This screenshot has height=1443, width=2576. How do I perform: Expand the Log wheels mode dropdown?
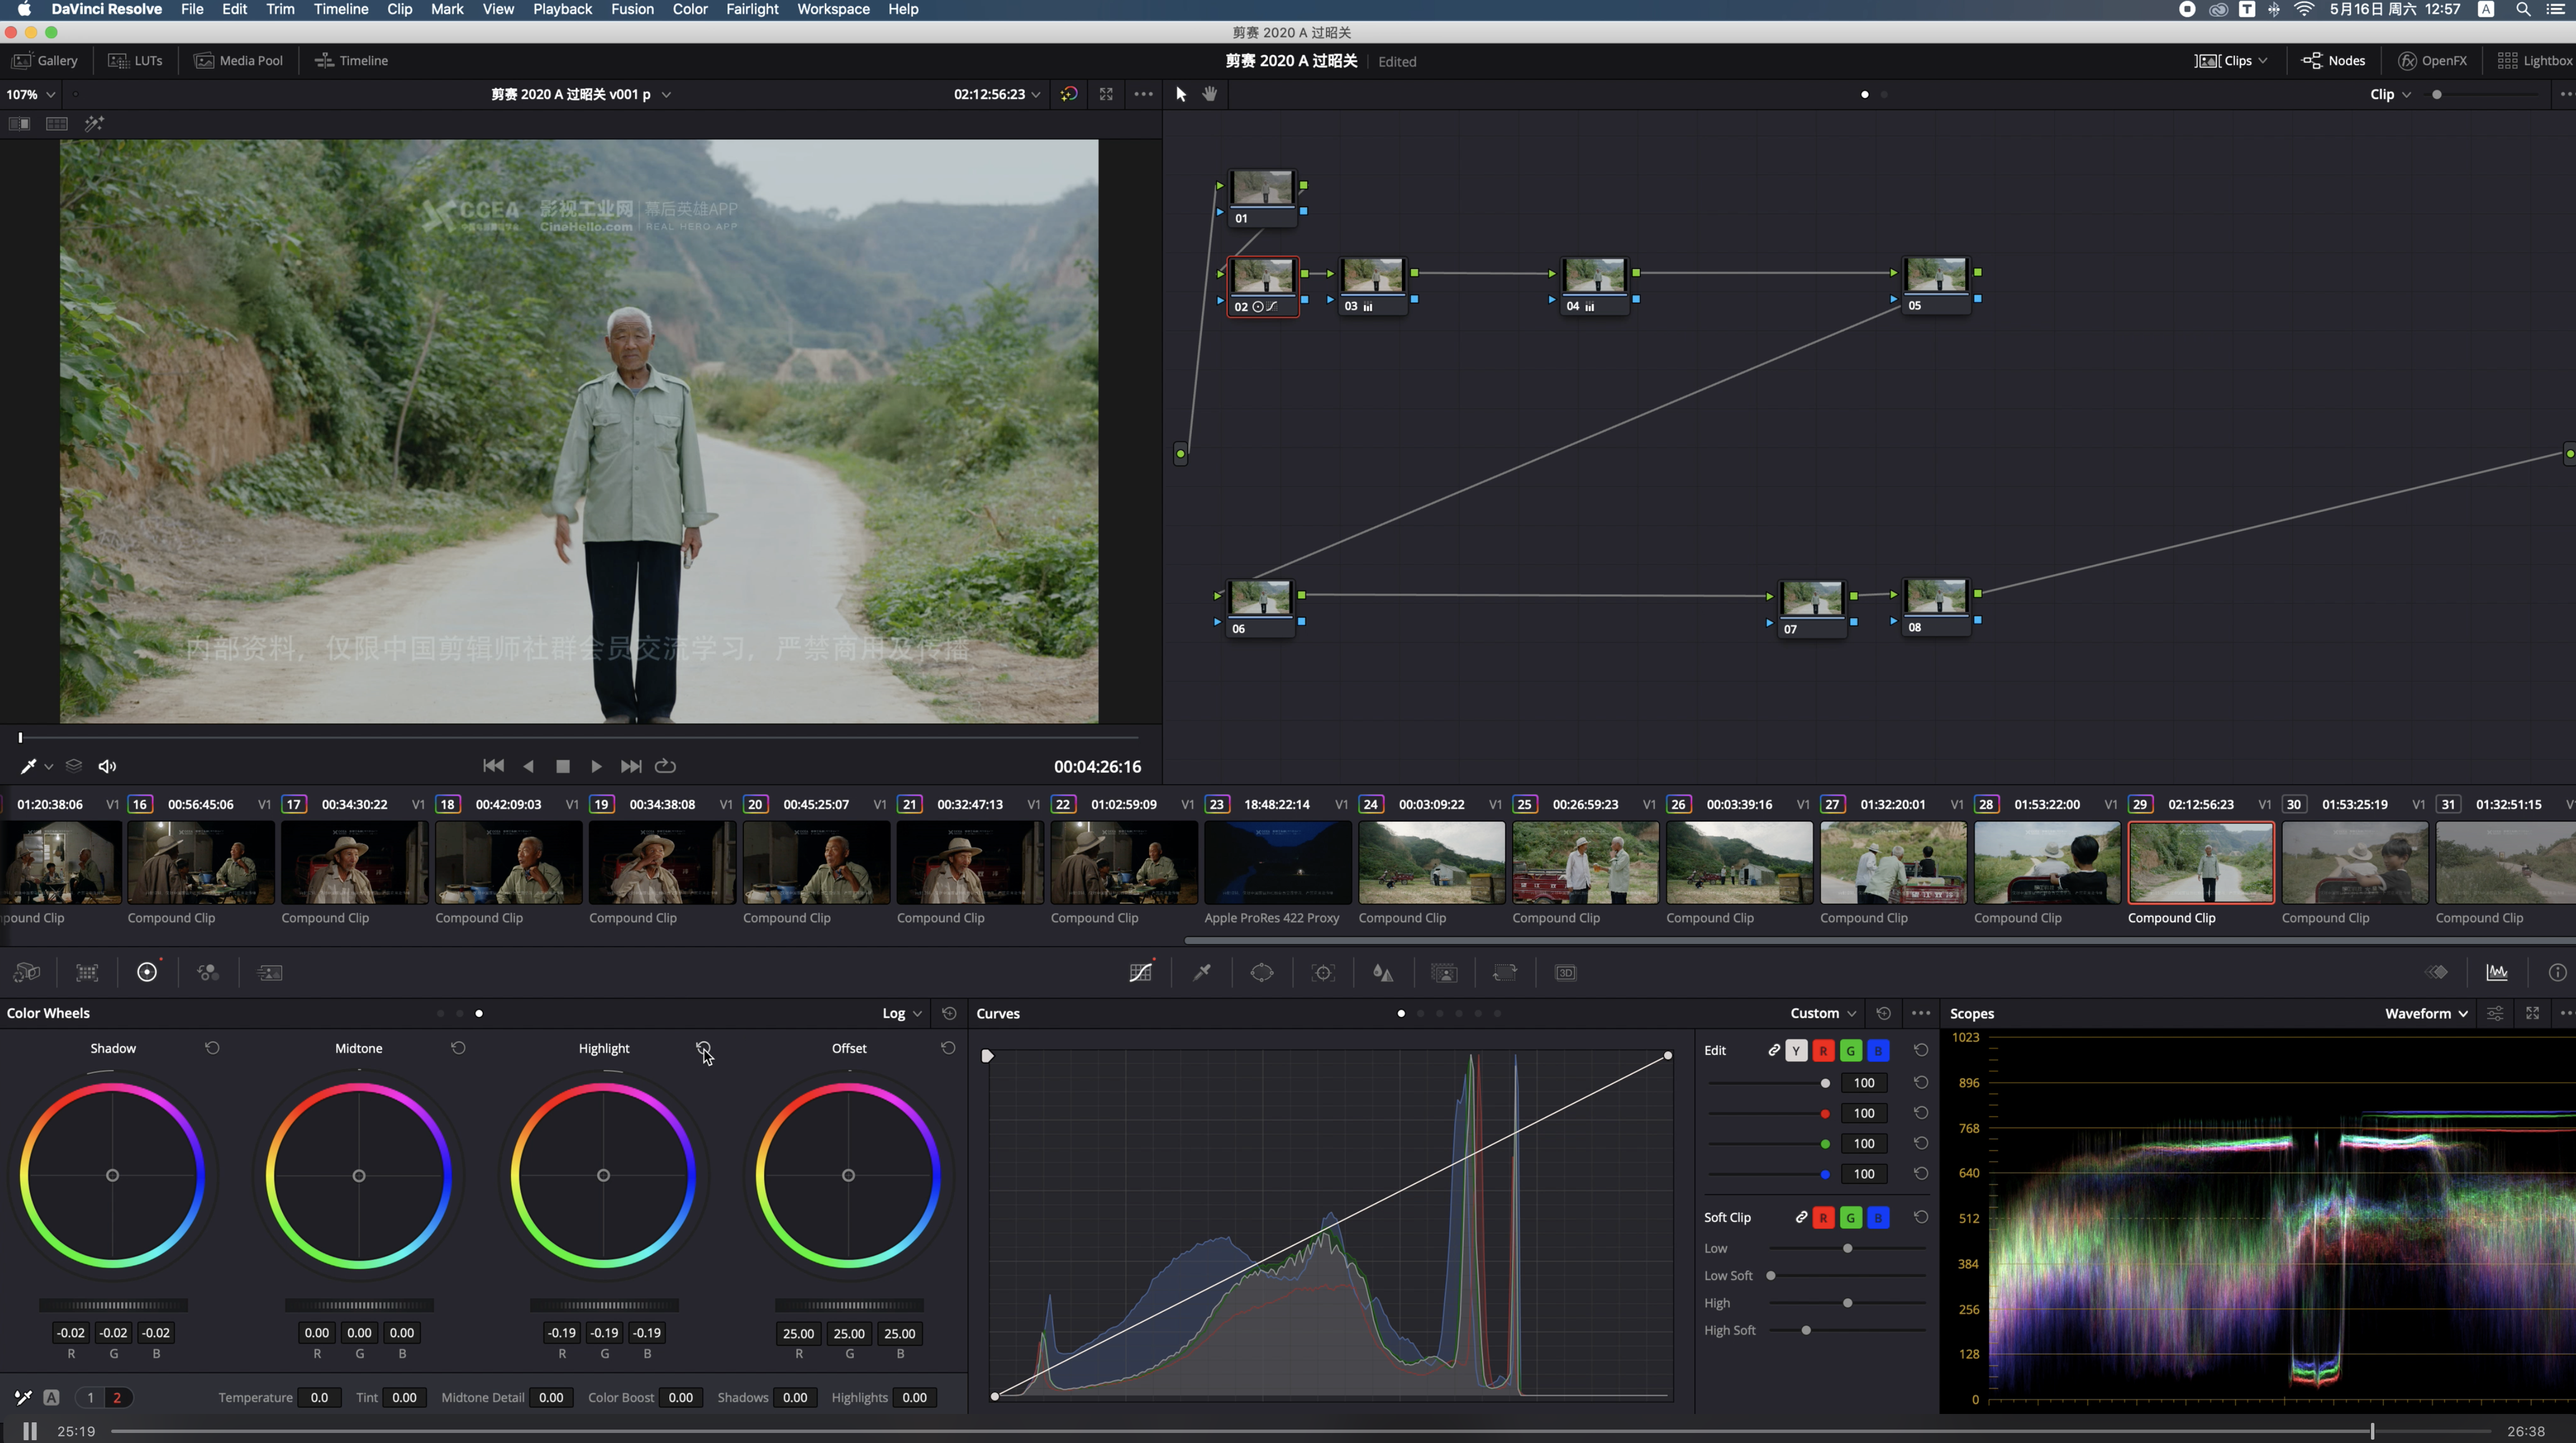(901, 1013)
